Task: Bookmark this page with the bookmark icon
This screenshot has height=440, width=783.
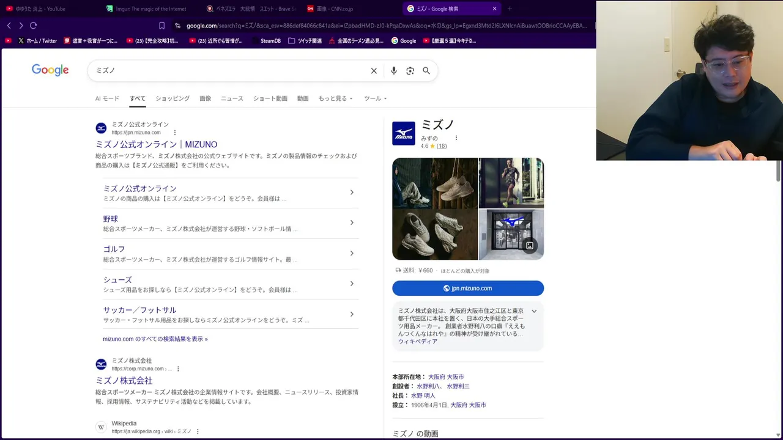Action: [161, 26]
